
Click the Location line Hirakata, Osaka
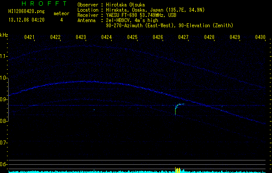[x=141, y=10]
